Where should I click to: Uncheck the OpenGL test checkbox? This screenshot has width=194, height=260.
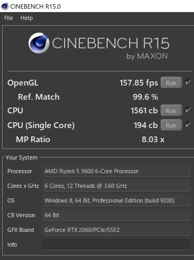[x=188, y=82]
